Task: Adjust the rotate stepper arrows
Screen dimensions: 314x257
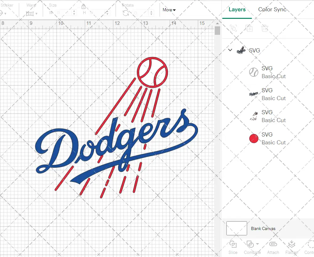Action: click(151, 13)
